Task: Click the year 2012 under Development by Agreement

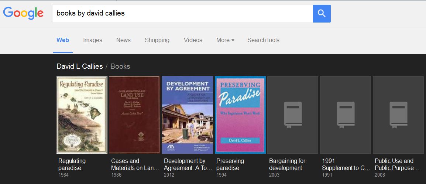Action: [x=169, y=175]
